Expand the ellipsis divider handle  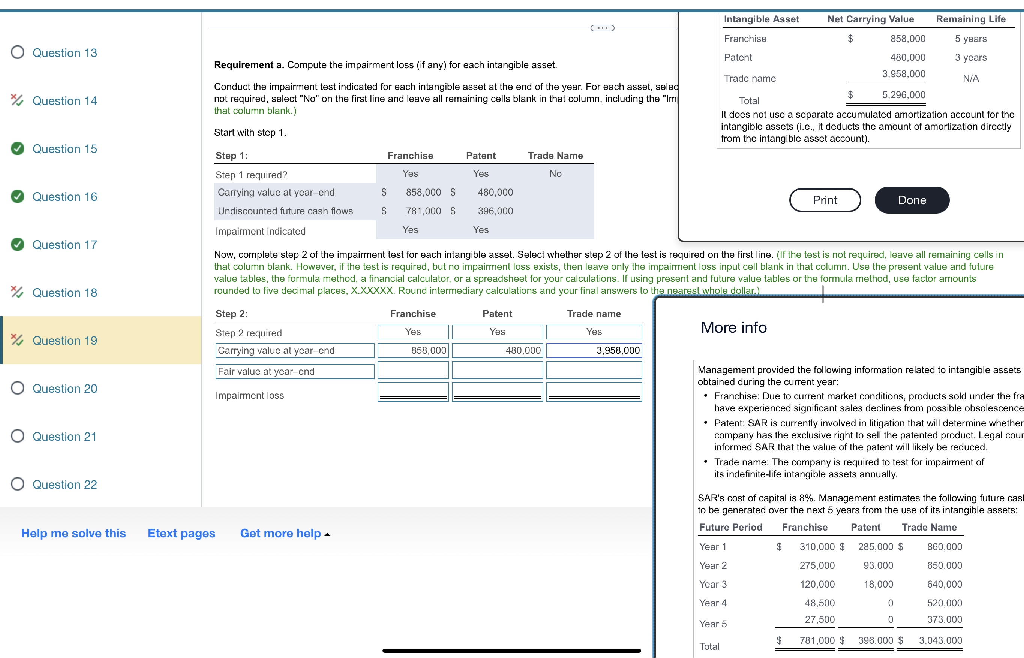point(602,28)
